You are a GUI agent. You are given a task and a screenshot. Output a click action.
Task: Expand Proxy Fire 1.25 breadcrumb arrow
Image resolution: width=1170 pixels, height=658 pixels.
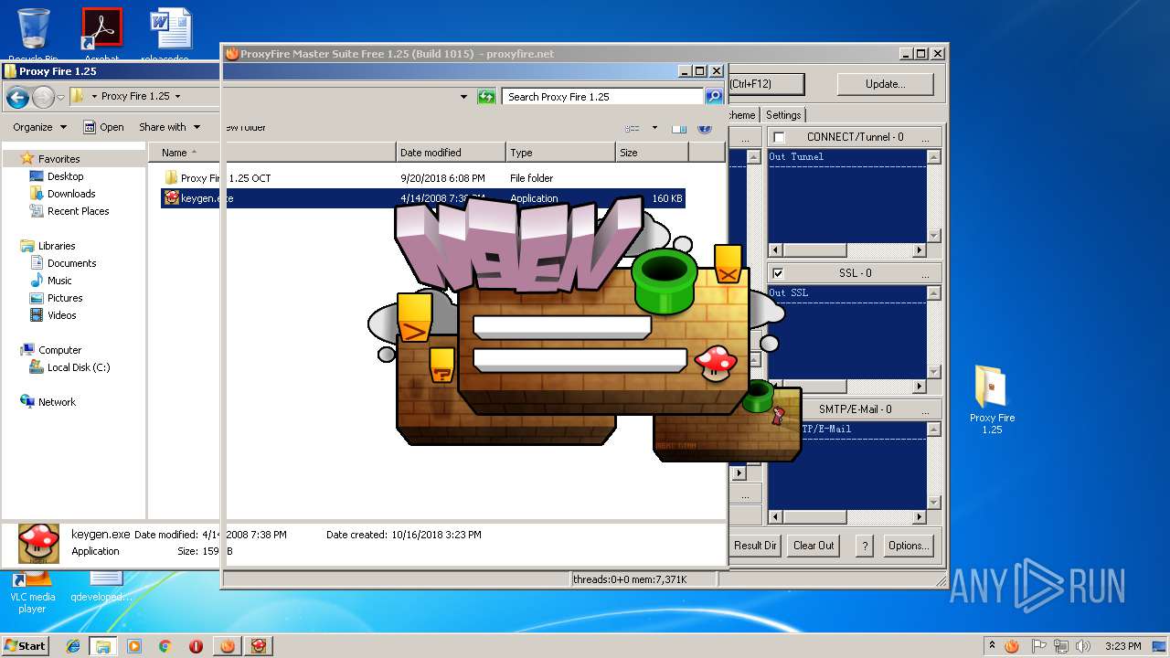(x=177, y=96)
